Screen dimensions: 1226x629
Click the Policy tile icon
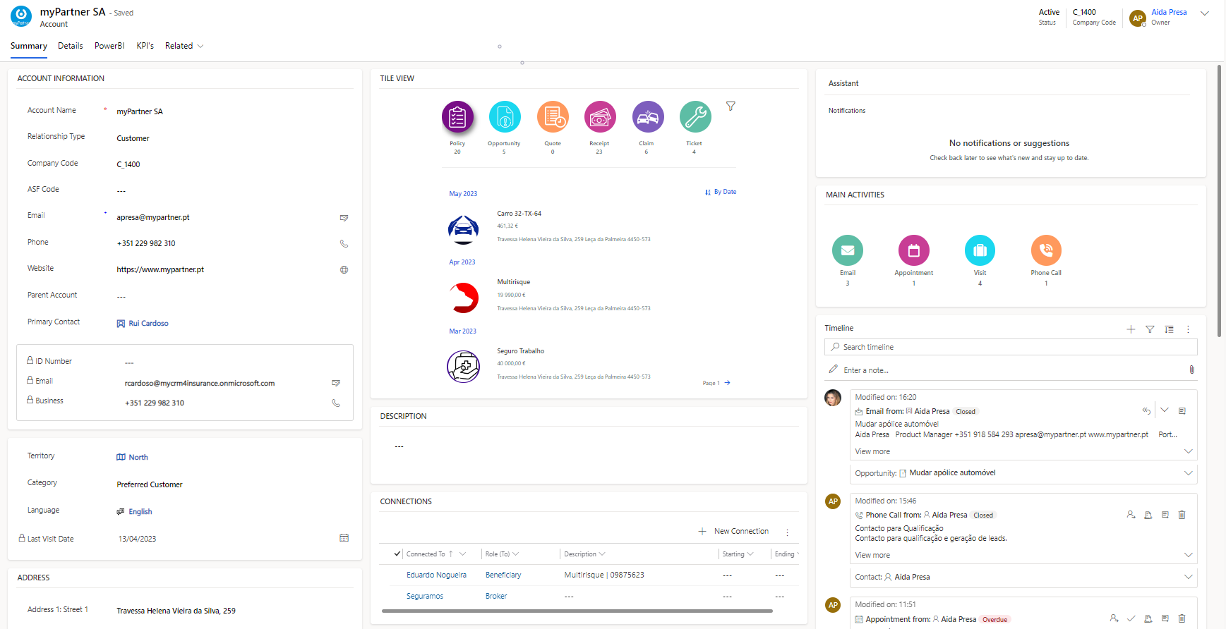click(x=457, y=117)
